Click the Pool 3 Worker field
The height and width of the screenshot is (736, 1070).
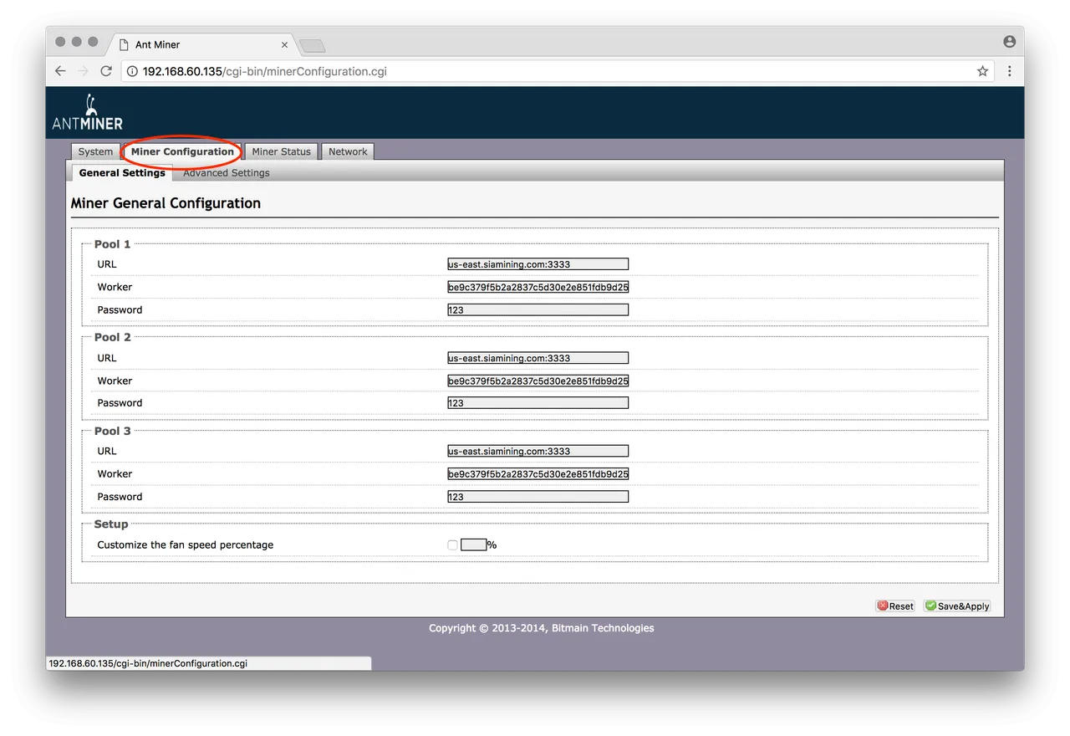click(538, 473)
